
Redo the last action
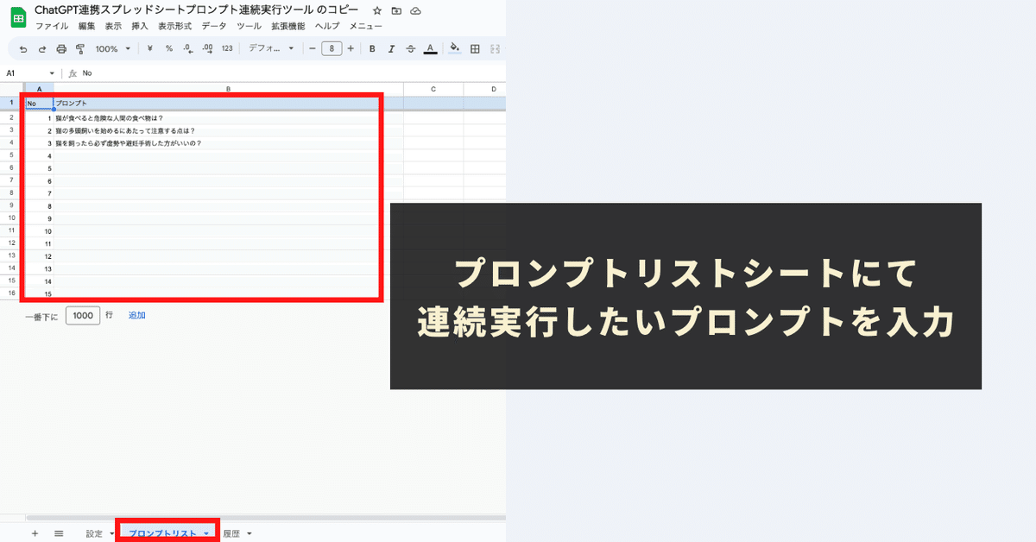click(42, 49)
